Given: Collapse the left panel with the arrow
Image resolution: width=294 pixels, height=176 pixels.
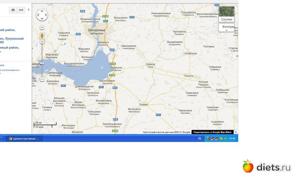Looking at the screenshot, I should pyautogui.click(x=29, y=10).
